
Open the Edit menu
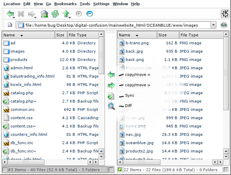(x=27, y=4)
